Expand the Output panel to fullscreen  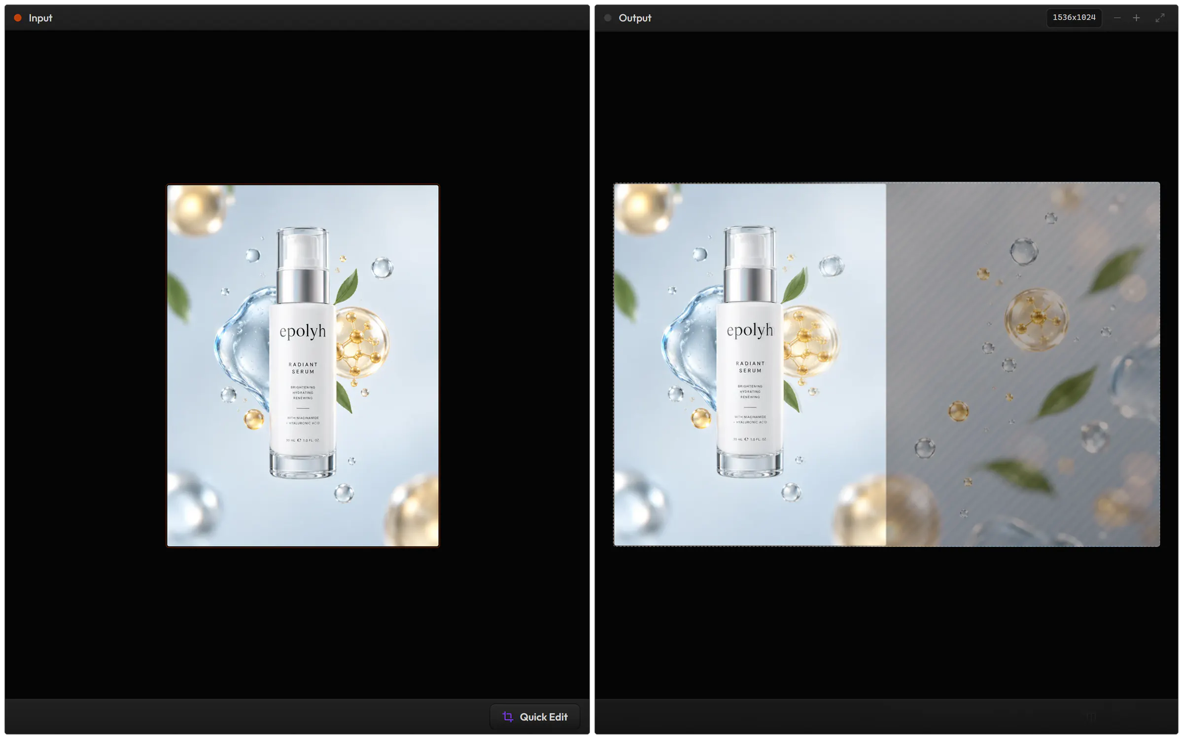[1160, 18]
